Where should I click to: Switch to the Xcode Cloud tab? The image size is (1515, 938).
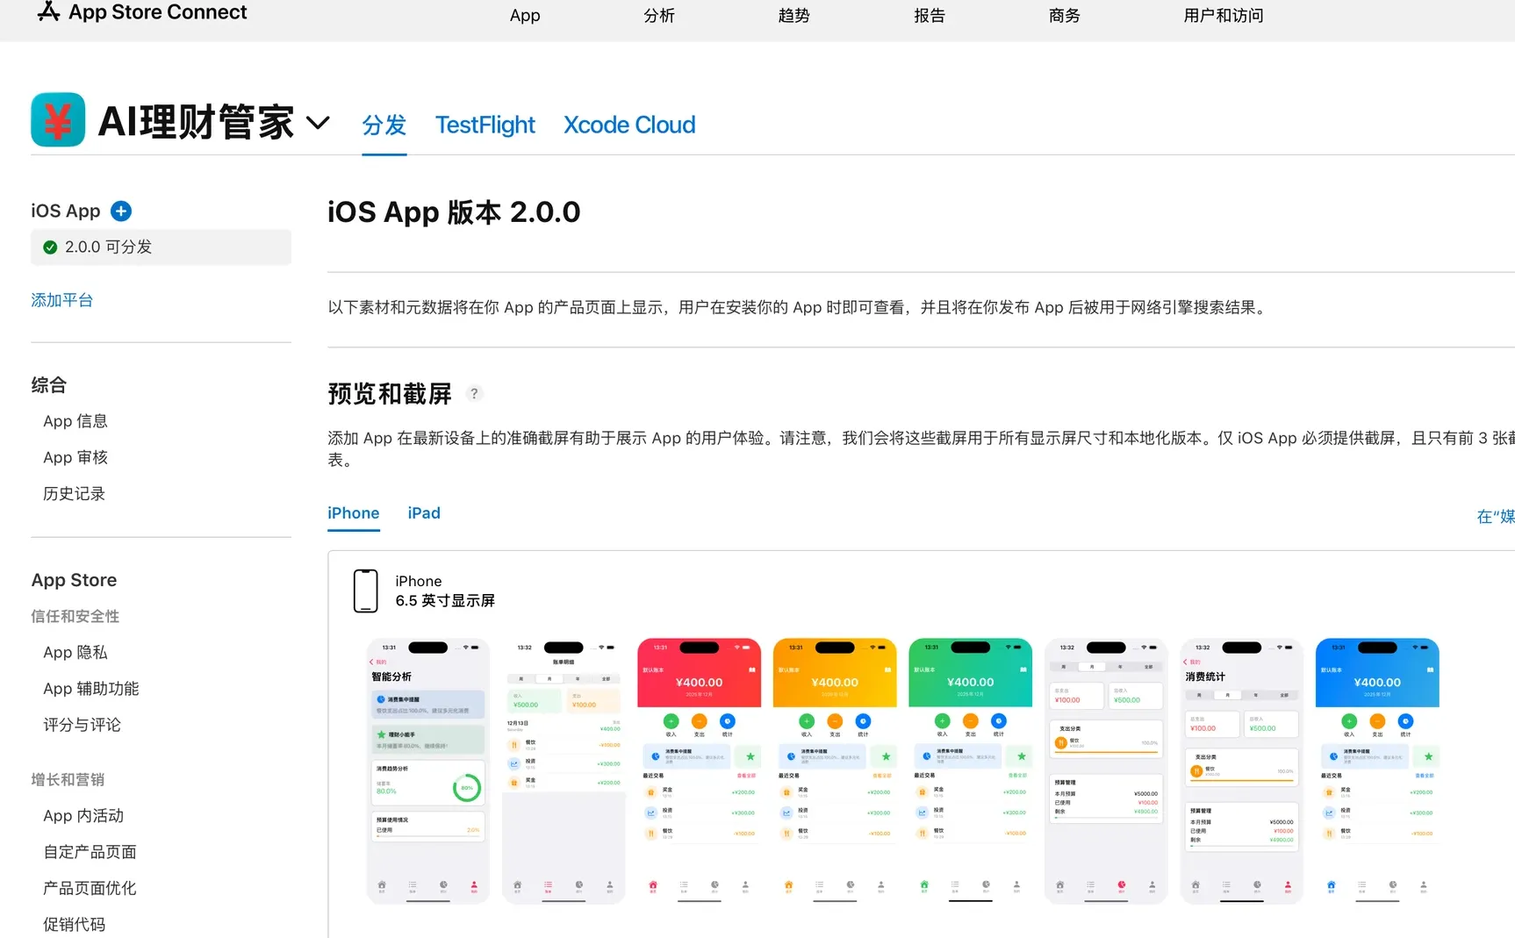(628, 125)
